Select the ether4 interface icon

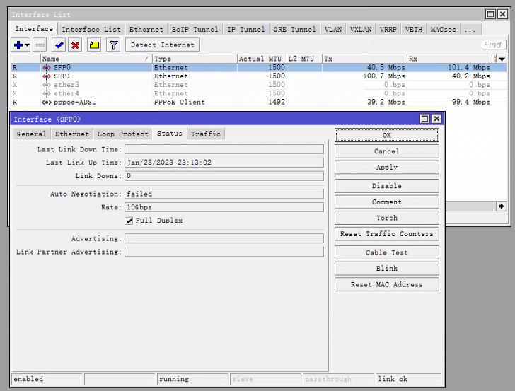pyautogui.click(x=47, y=93)
